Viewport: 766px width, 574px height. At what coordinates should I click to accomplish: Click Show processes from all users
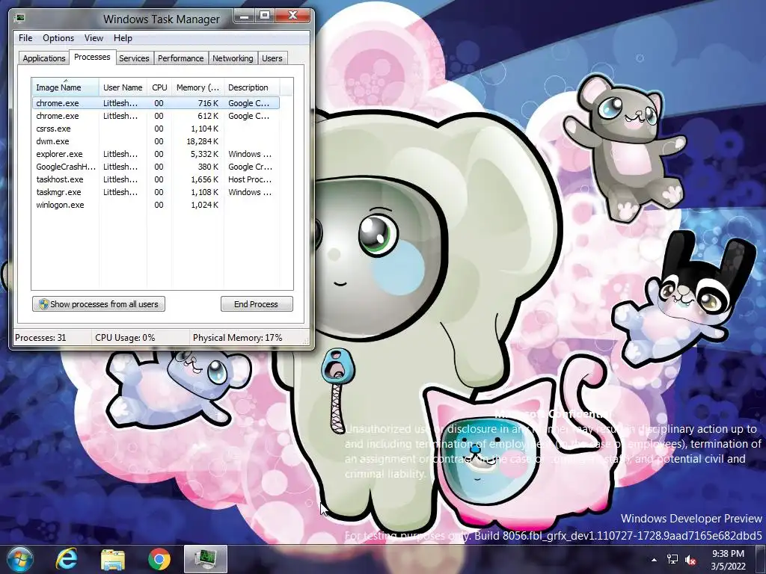pos(99,304)
